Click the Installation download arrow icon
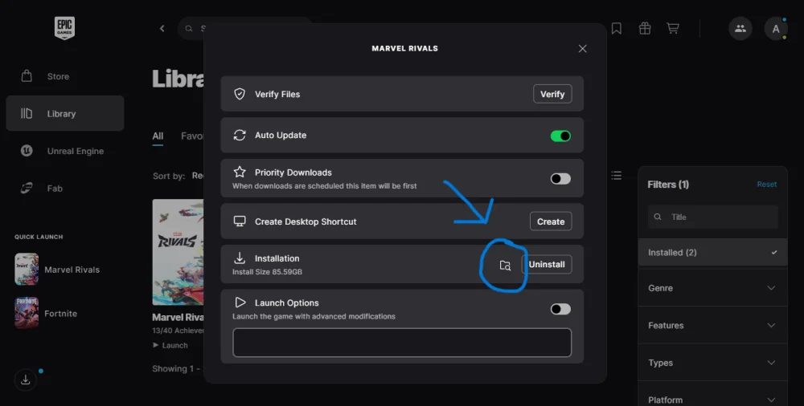Image resolution: width=804 pixels, height=406 pixels. tap(240, 258)
